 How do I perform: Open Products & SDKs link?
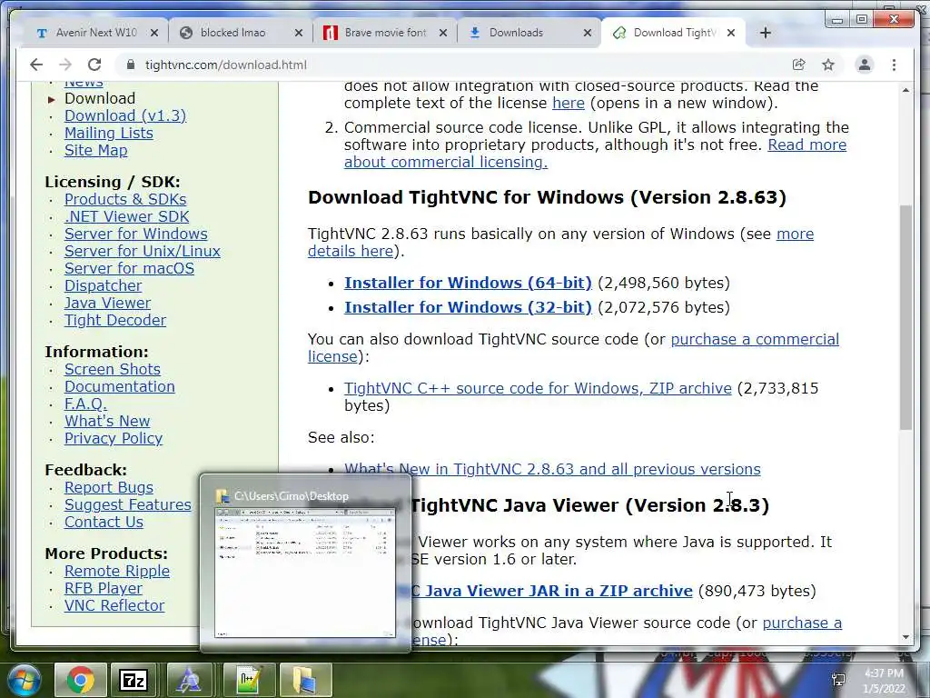(125, 199)
